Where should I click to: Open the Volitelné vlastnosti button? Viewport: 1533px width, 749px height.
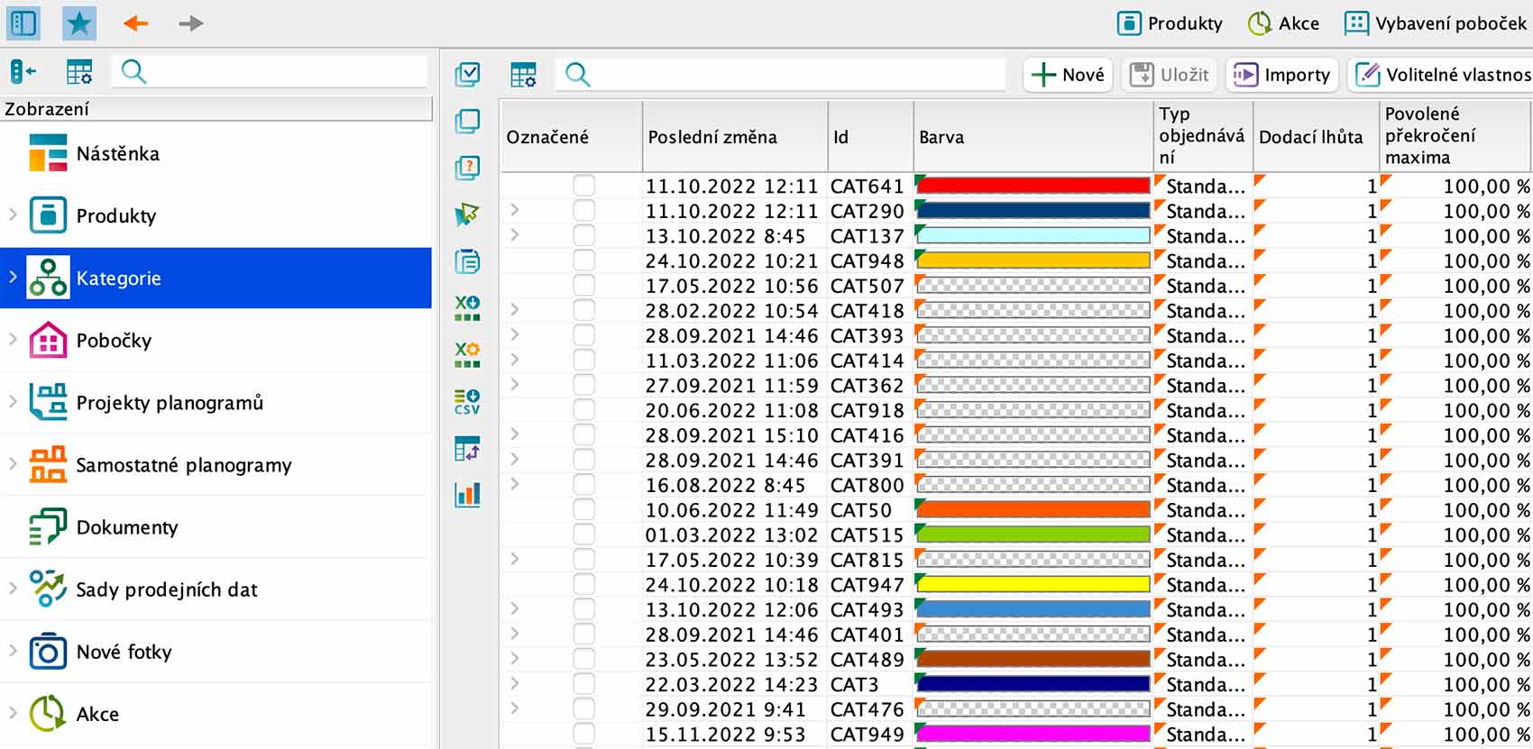(1441, 75)
